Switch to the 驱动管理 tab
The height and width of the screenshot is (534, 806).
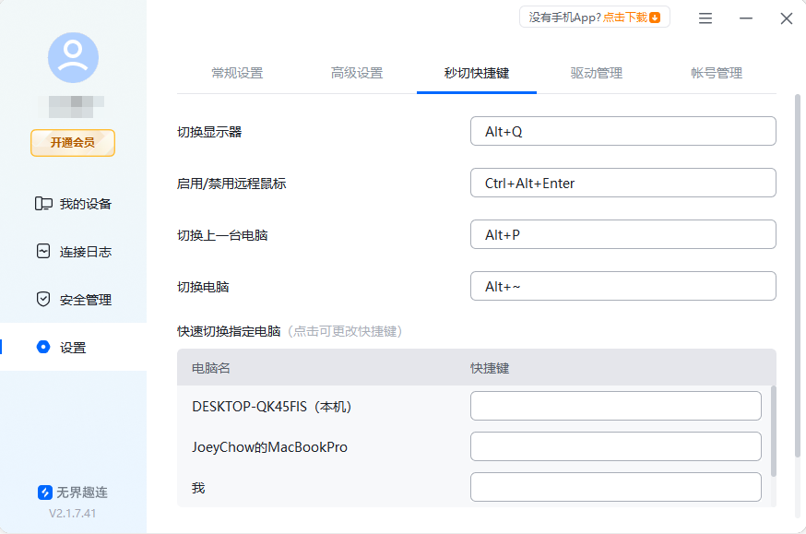(596, 74)
